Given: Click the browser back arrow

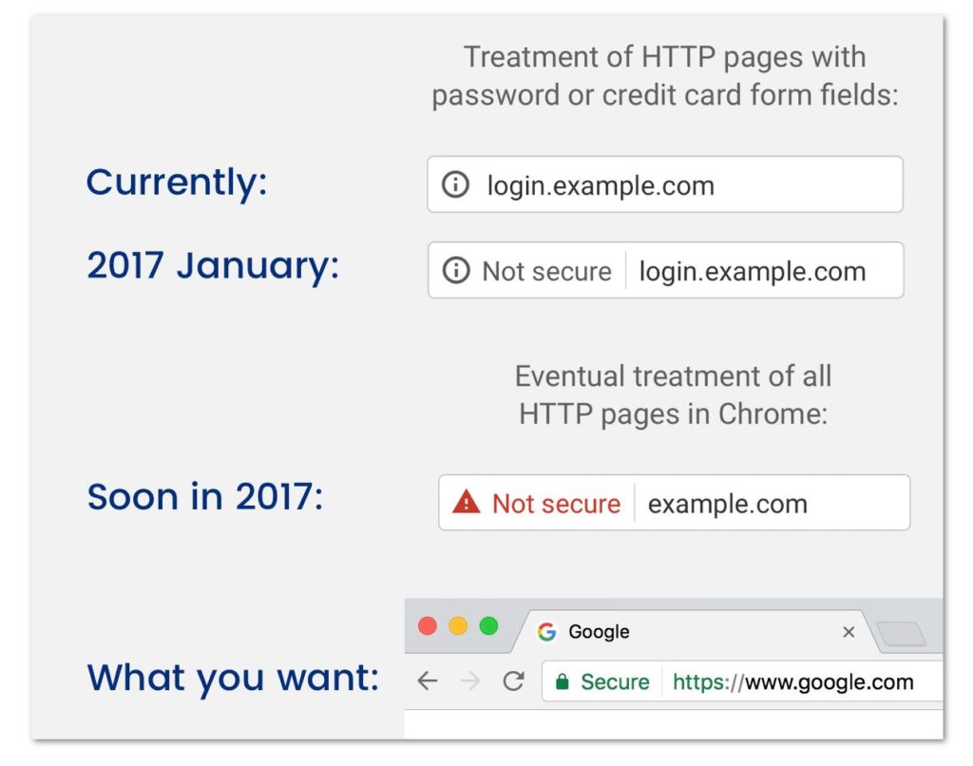Looking at the screenshot, I should point(427,681).
